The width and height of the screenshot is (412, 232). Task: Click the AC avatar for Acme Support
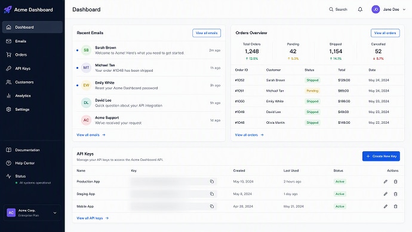coord(86,120)
